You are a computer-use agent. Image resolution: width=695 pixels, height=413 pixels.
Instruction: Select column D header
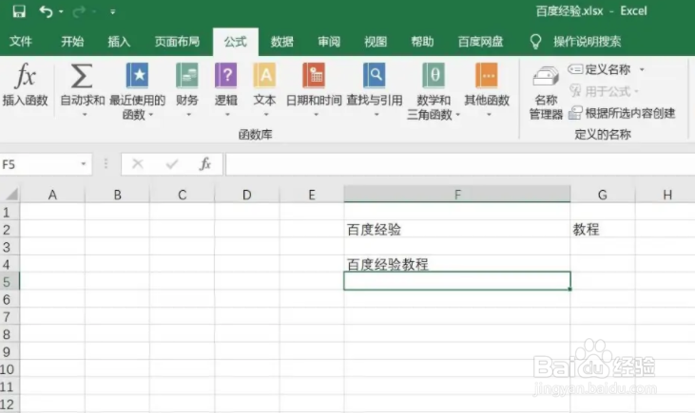pyautogui.click(x=247, y=195)
